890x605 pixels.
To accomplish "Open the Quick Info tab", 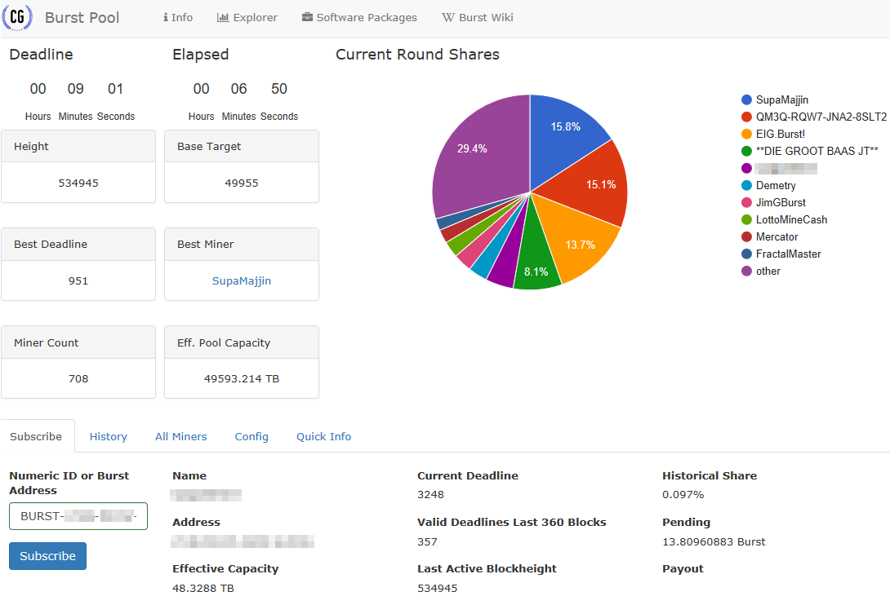I will [323, 436].
